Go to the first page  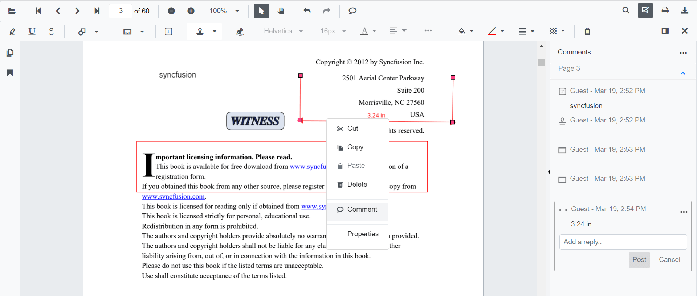click(38, 11)
